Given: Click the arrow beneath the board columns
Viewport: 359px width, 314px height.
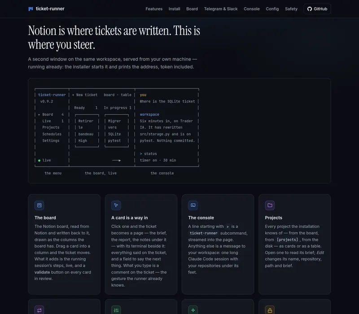Looking at the screenshot, I should point(117,161).
